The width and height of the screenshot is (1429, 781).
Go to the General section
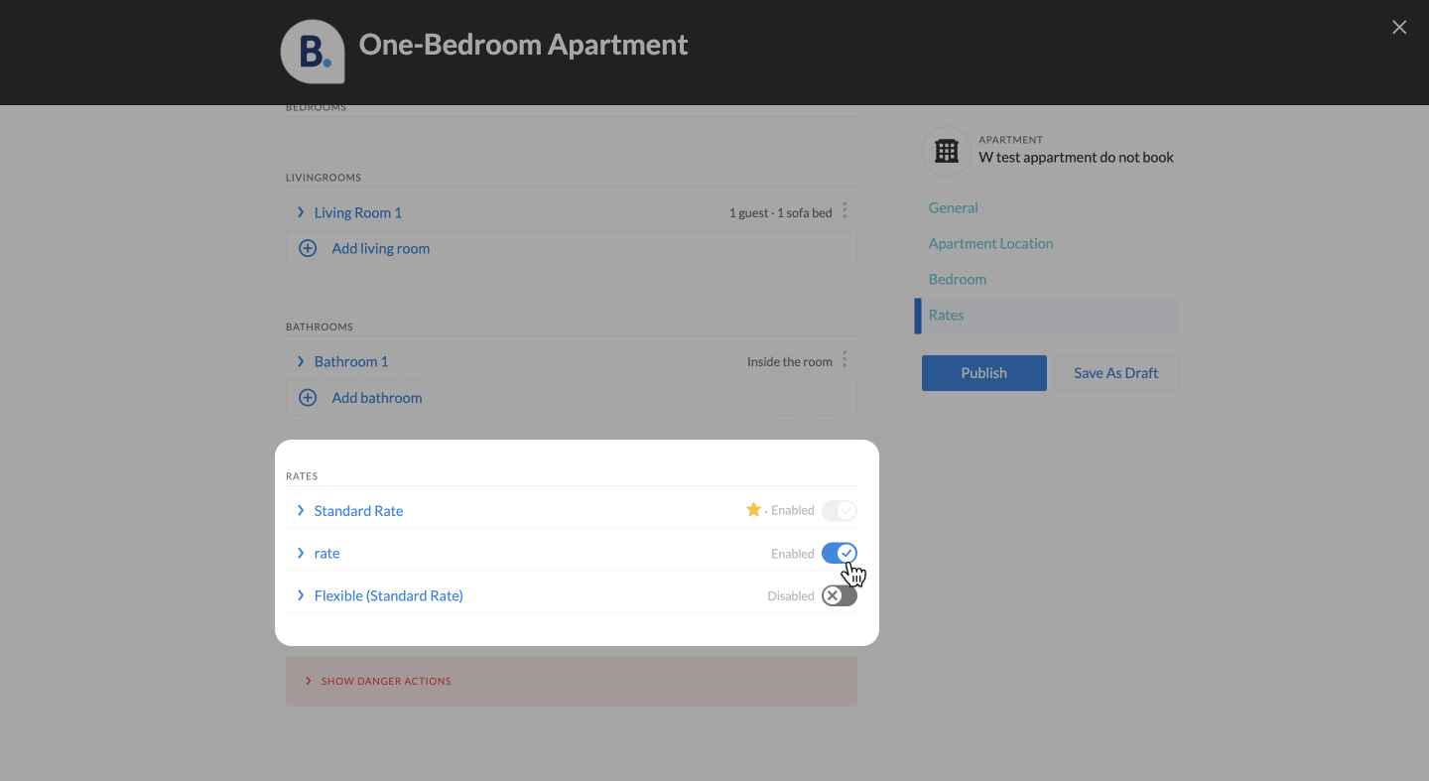954,207
